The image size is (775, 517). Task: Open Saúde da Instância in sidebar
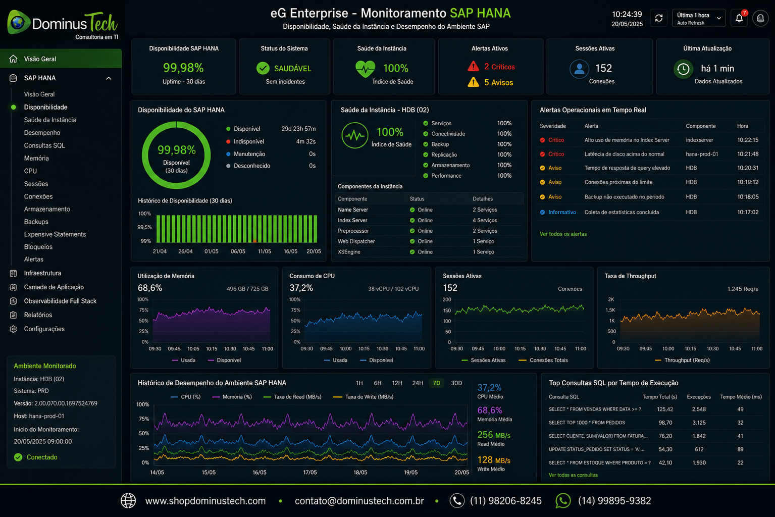pyautogui.click(x=50, y=120)
